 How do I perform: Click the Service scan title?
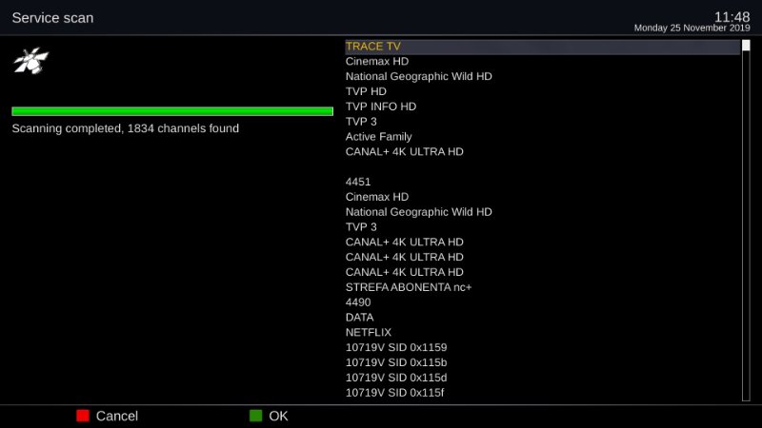[52, 18]
